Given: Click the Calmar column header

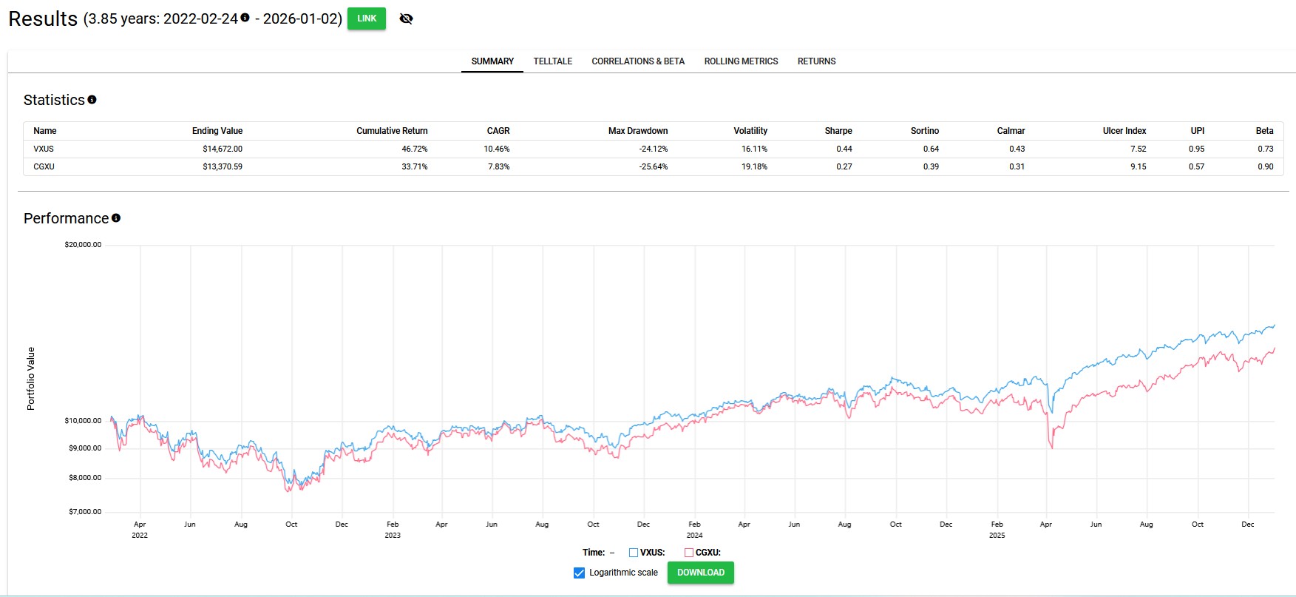Looking at the screenshot, I should coord(1011,131).
